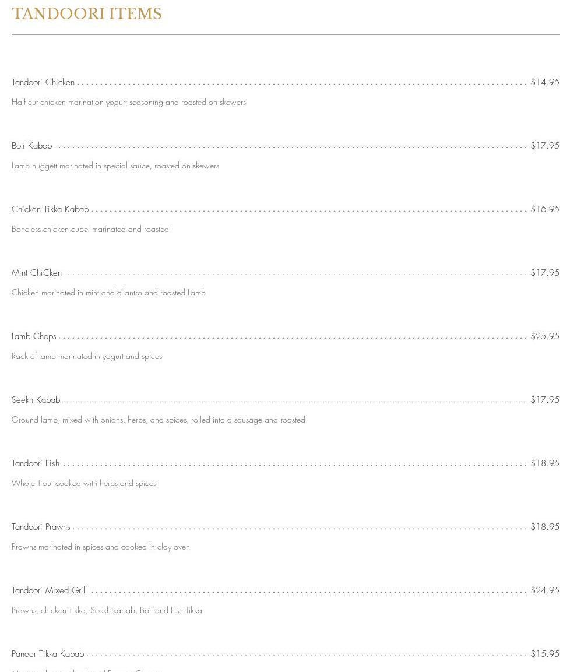Click the $15.95 Paneer Tikka price

tap(544, 654)
